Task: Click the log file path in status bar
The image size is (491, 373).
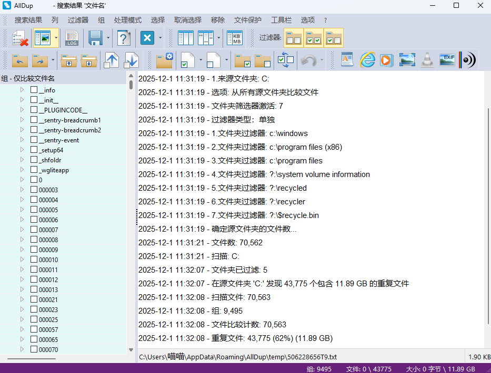Action: (238, 357)
